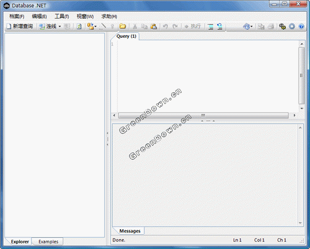Click the query editor horizontal scrollbar

pyautogui.click(x=204, y=115)
